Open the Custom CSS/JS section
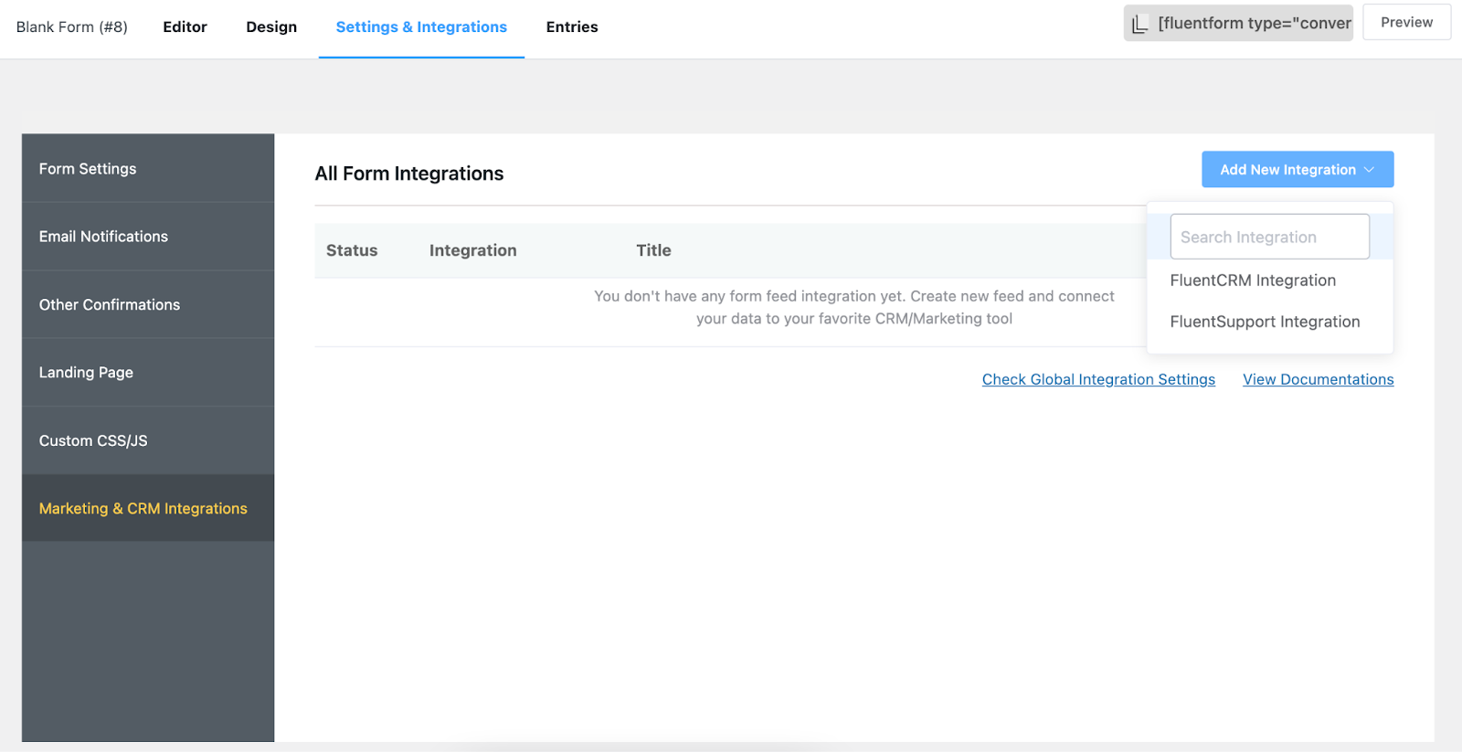Viewport: 1462px width, 752px height. 93,440
